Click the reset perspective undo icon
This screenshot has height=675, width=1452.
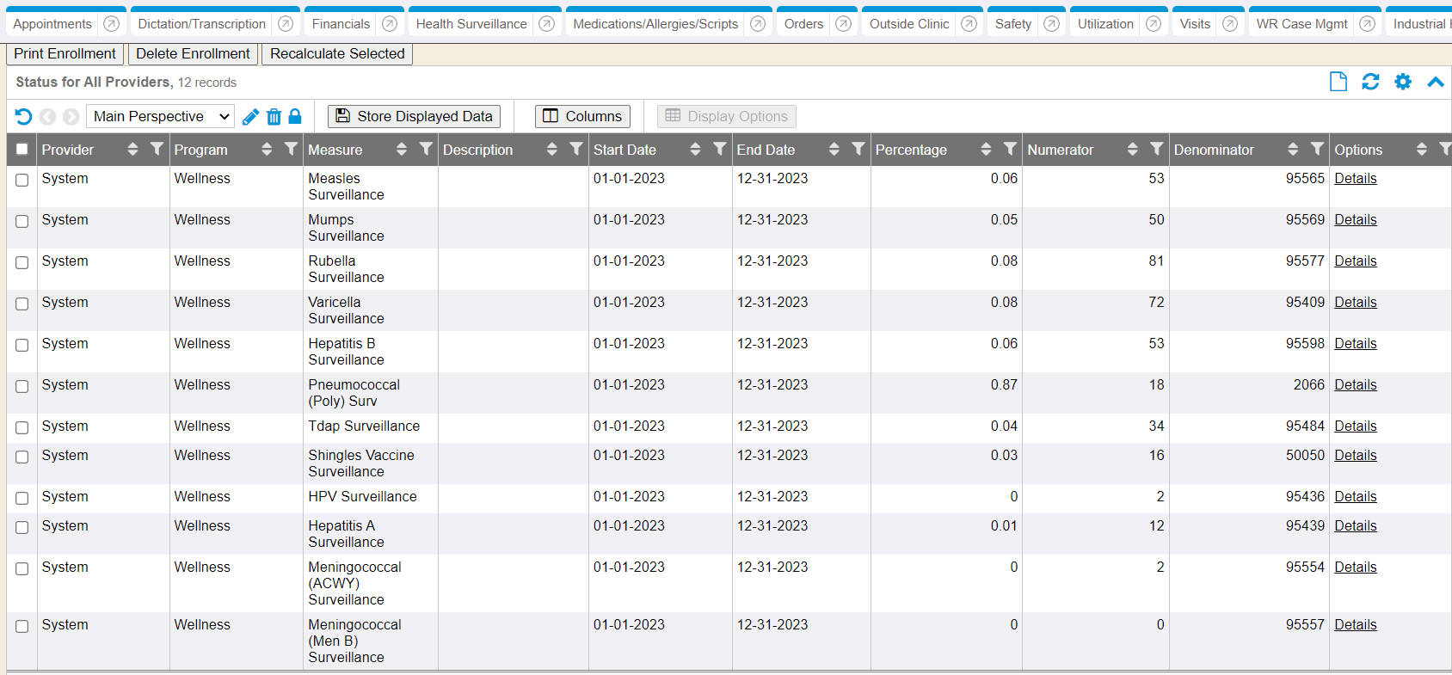pyautogui.click(x=24, y=117)
